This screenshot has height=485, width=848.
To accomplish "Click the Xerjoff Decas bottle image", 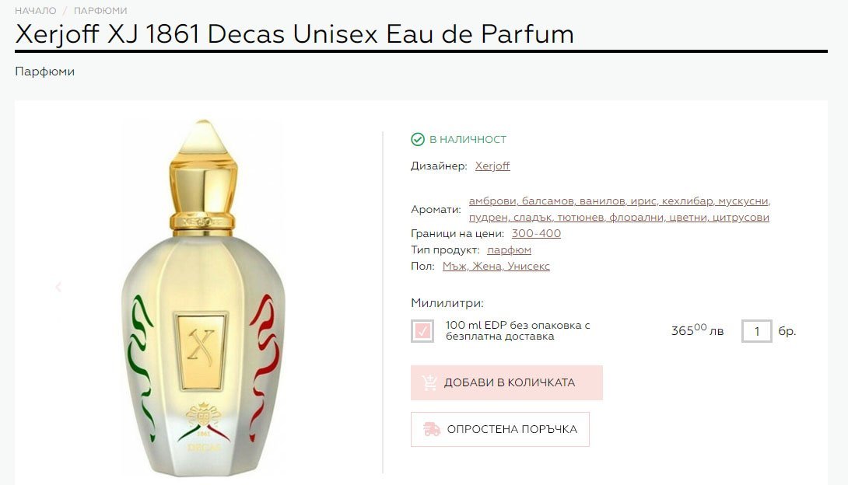I will click(x=203, y=297).
